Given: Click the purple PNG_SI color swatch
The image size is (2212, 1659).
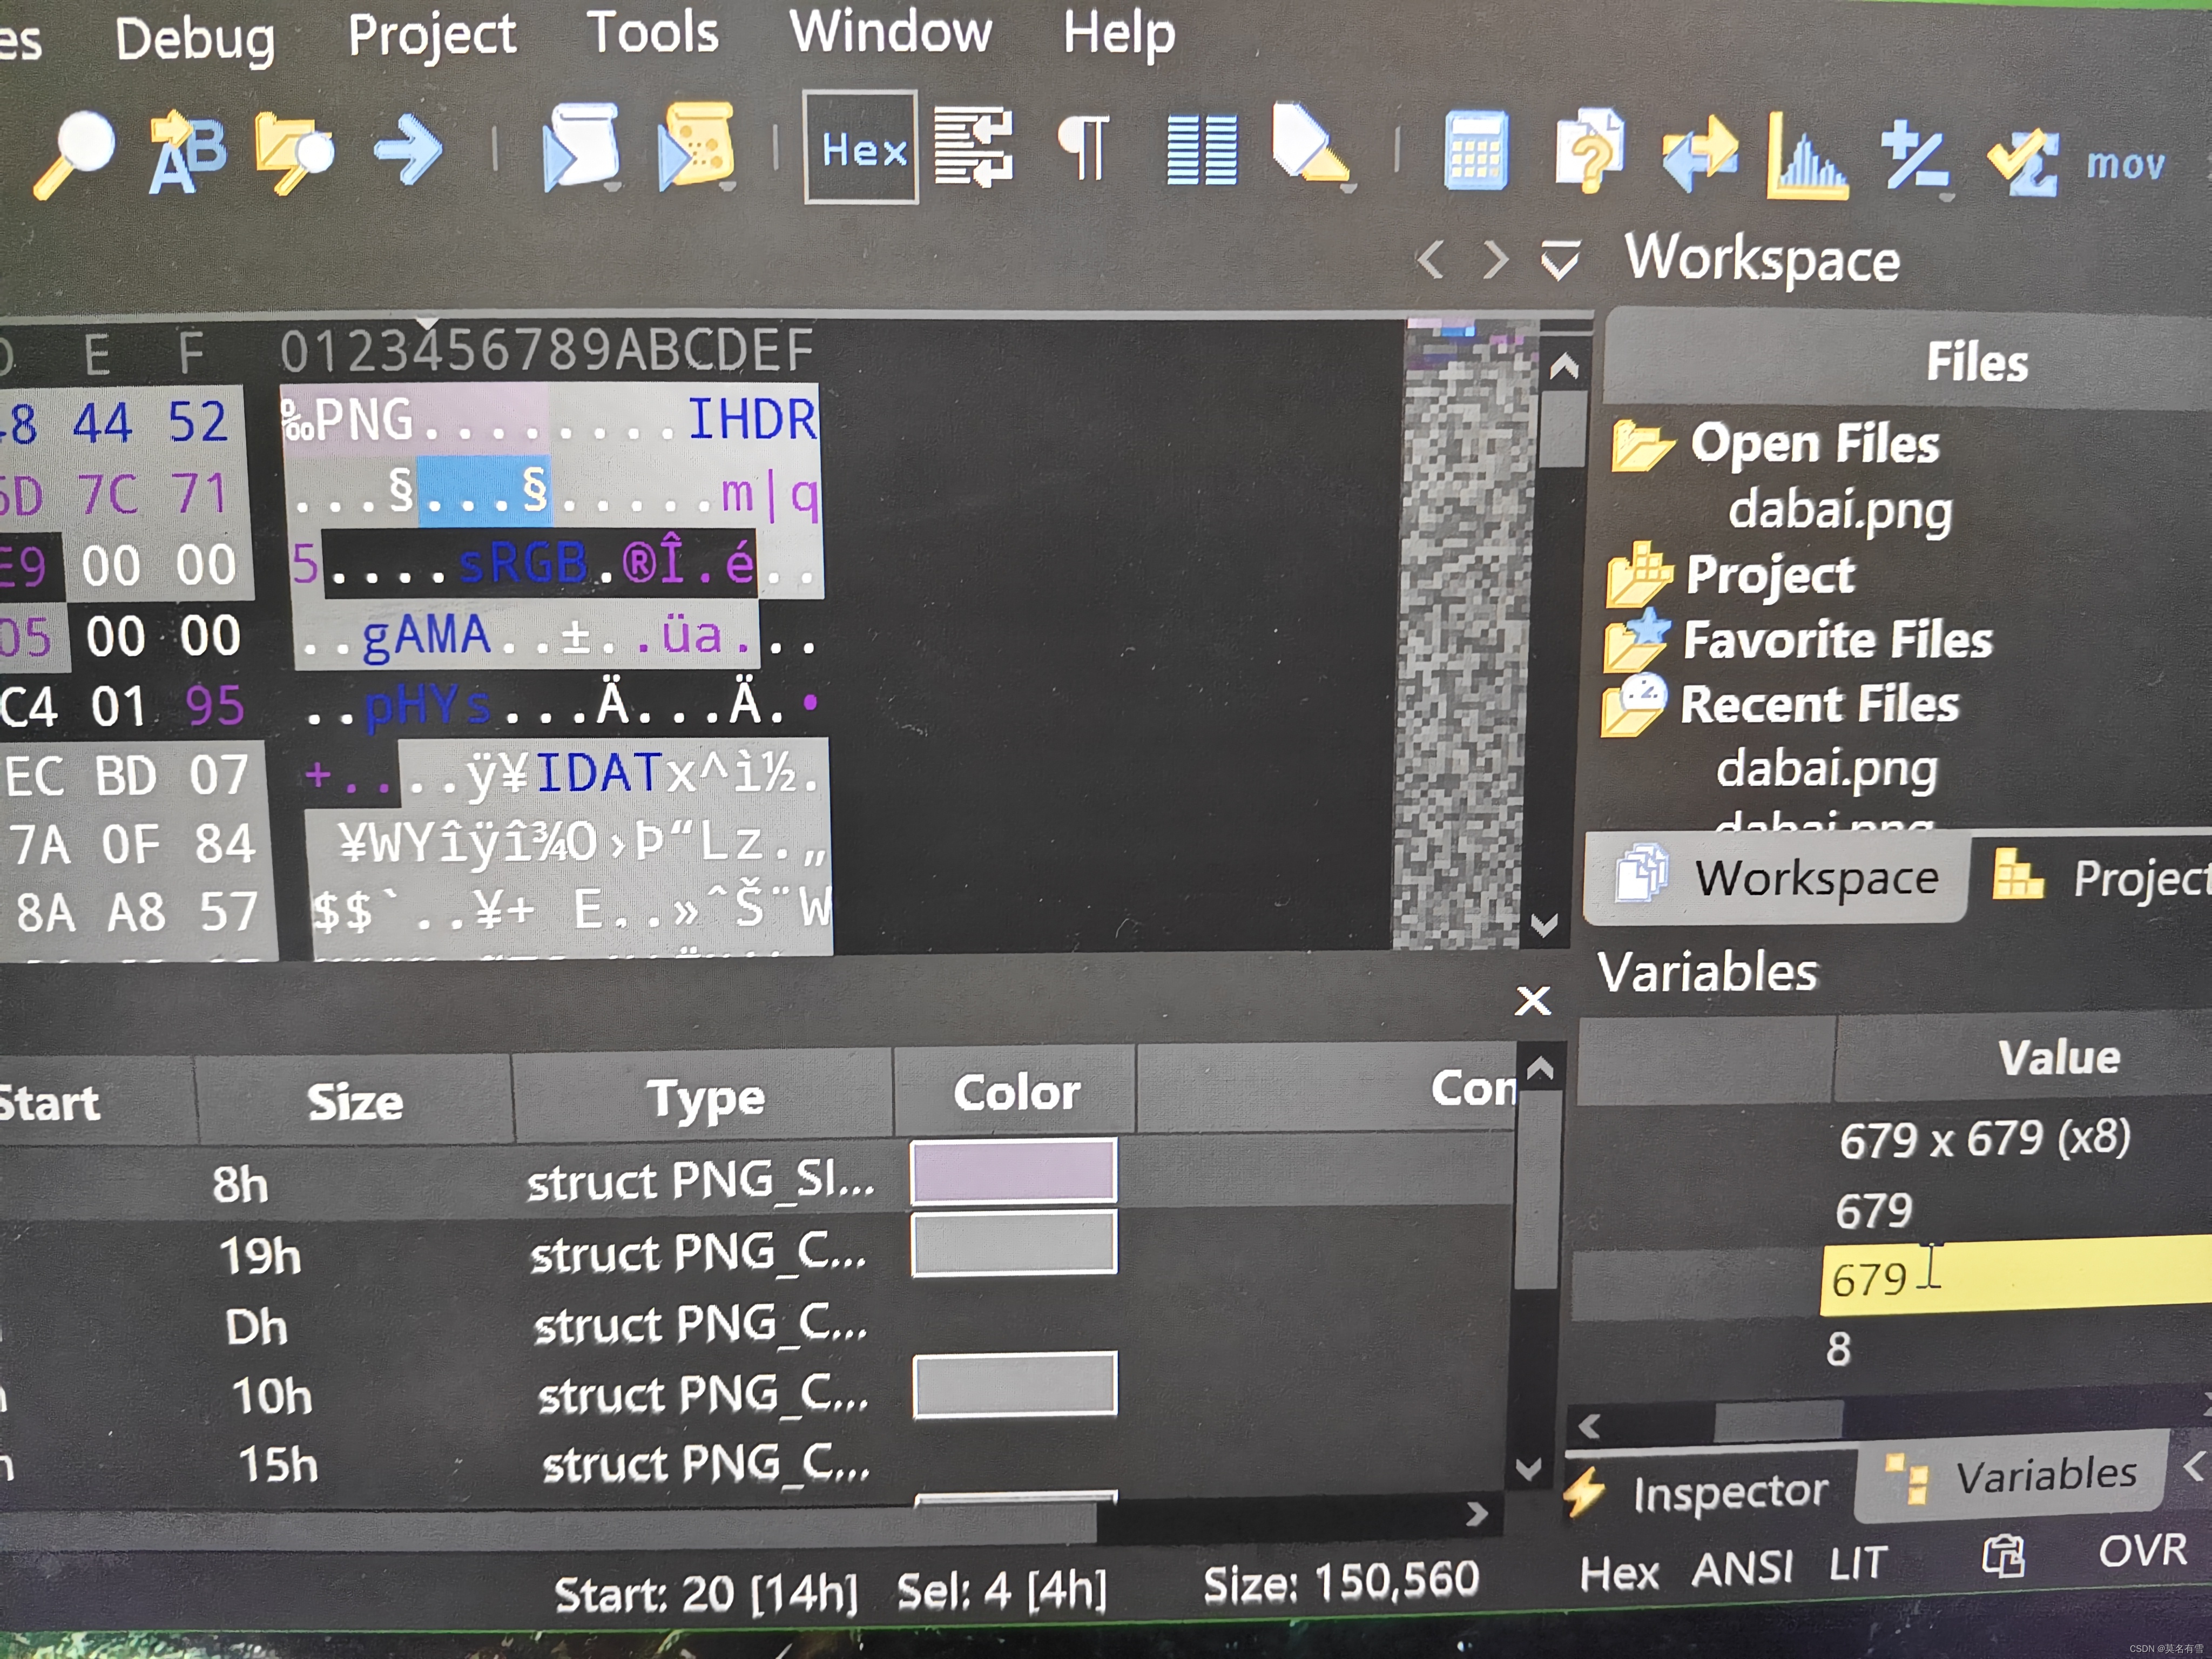Looking at the screenshot, I should point(1013,1170).
